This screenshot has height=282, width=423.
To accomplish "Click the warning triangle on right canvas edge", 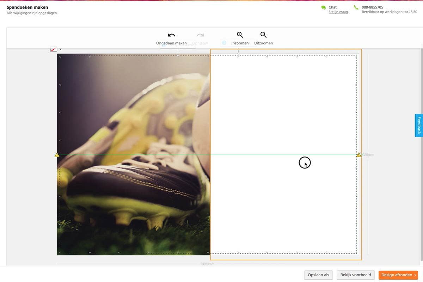I will pyautogui.click(x=359, y=155).
